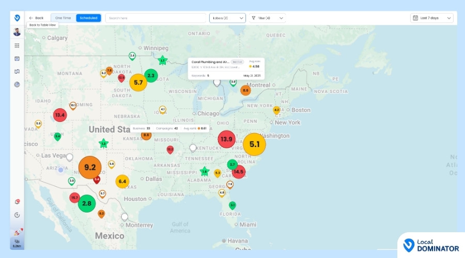Click the yellow 5.7 cluster marker
This screenshot has height=258, width=465.
pyautogui.click(x=138, y=83)
